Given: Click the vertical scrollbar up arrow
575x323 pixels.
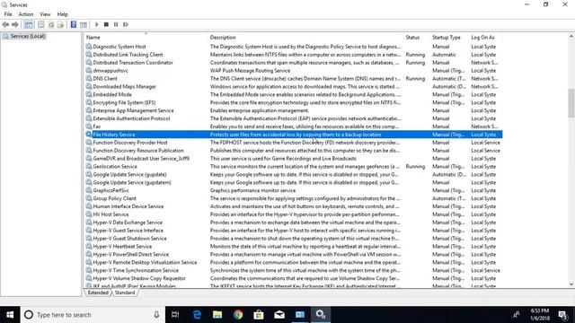Looking at the screenshot, I should click(571, 37).
